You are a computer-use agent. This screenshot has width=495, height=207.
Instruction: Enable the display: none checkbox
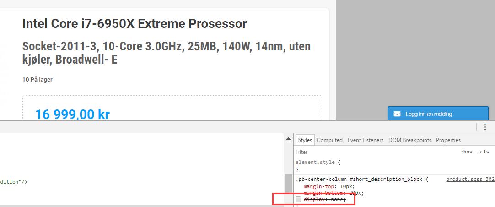(298, 199)
